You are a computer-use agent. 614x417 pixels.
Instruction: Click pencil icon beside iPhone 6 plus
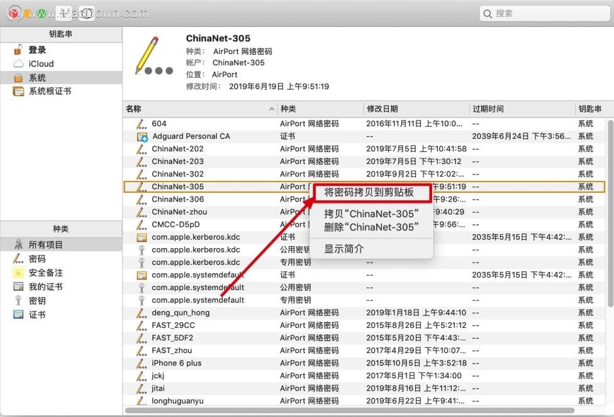click(141, 363)
